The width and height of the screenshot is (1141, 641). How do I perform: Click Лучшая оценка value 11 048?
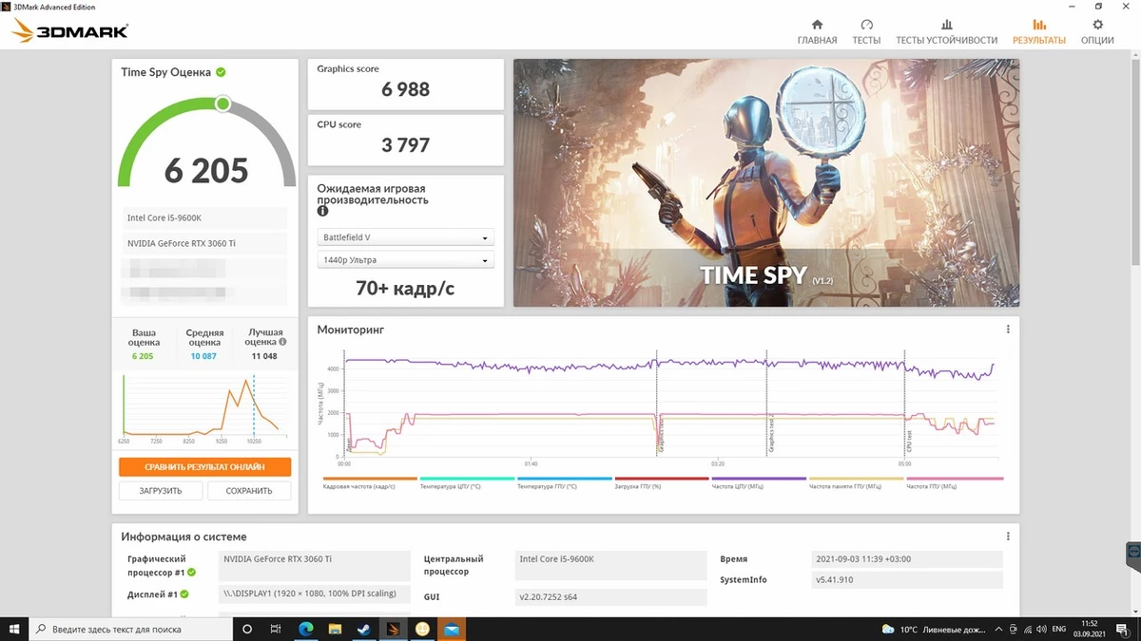(264, 356)
